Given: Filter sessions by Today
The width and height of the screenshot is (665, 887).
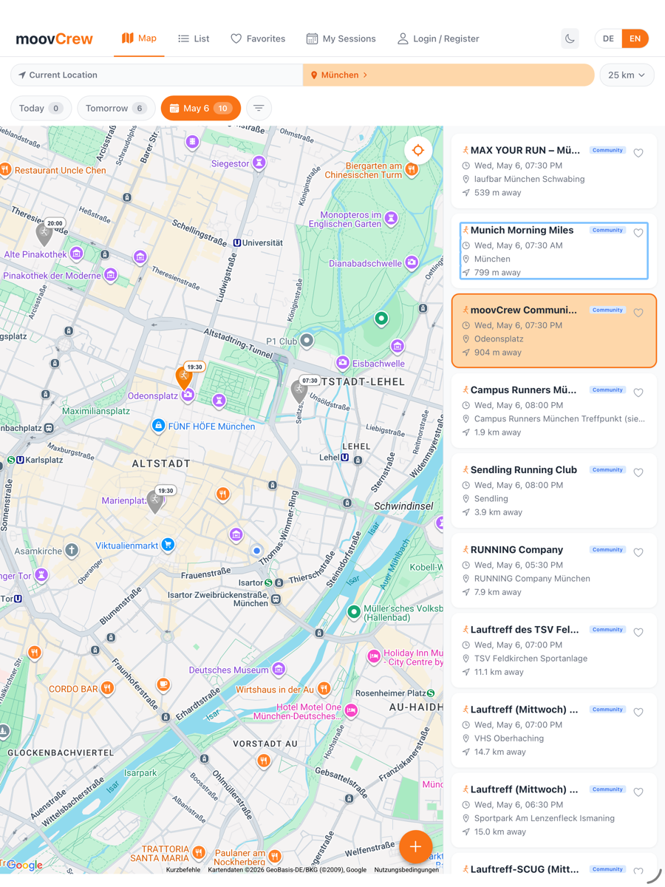Looking at the screenshot, I should click(41, 108).
